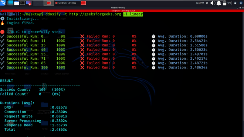
Task: Click the 02:13 PM clock
Action: click(x=200, y=3)
